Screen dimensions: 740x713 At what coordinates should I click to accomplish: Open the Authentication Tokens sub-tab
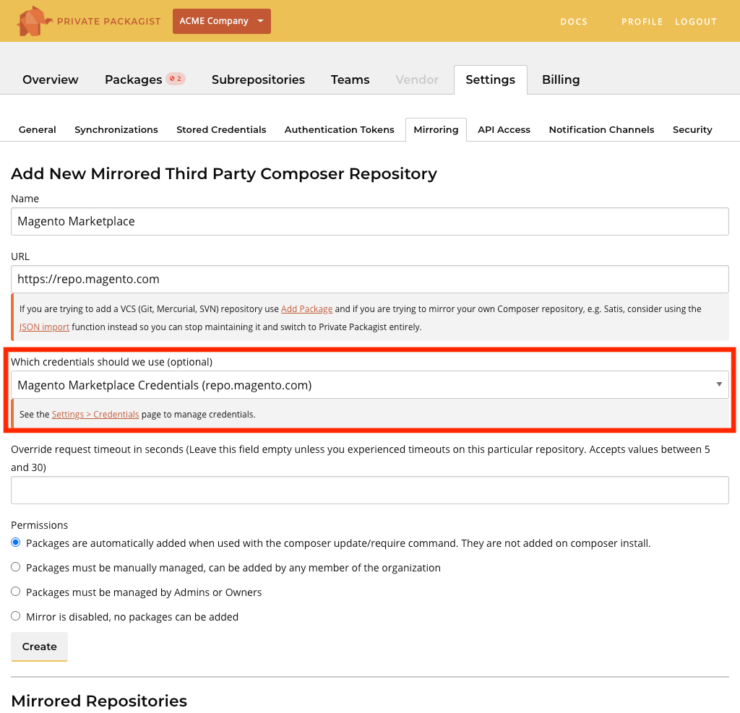coord(339,130)
